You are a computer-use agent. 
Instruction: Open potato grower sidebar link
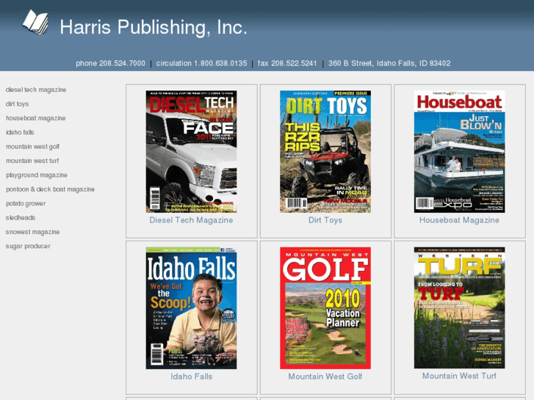click(26, 203)
